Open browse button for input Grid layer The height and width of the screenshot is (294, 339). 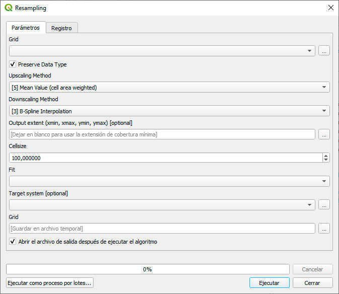pos(324,51)
